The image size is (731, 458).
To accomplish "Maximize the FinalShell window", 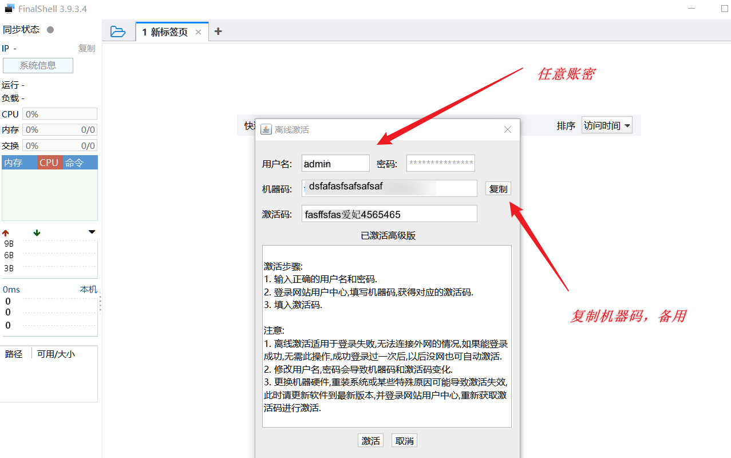I will [725, 9].
